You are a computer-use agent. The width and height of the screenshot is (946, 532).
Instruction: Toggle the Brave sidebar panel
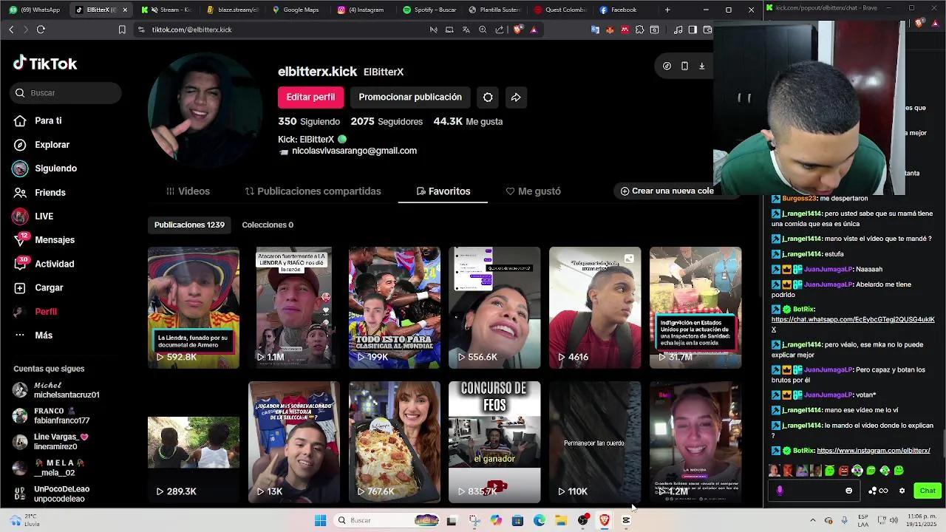[x=693, y=30]
